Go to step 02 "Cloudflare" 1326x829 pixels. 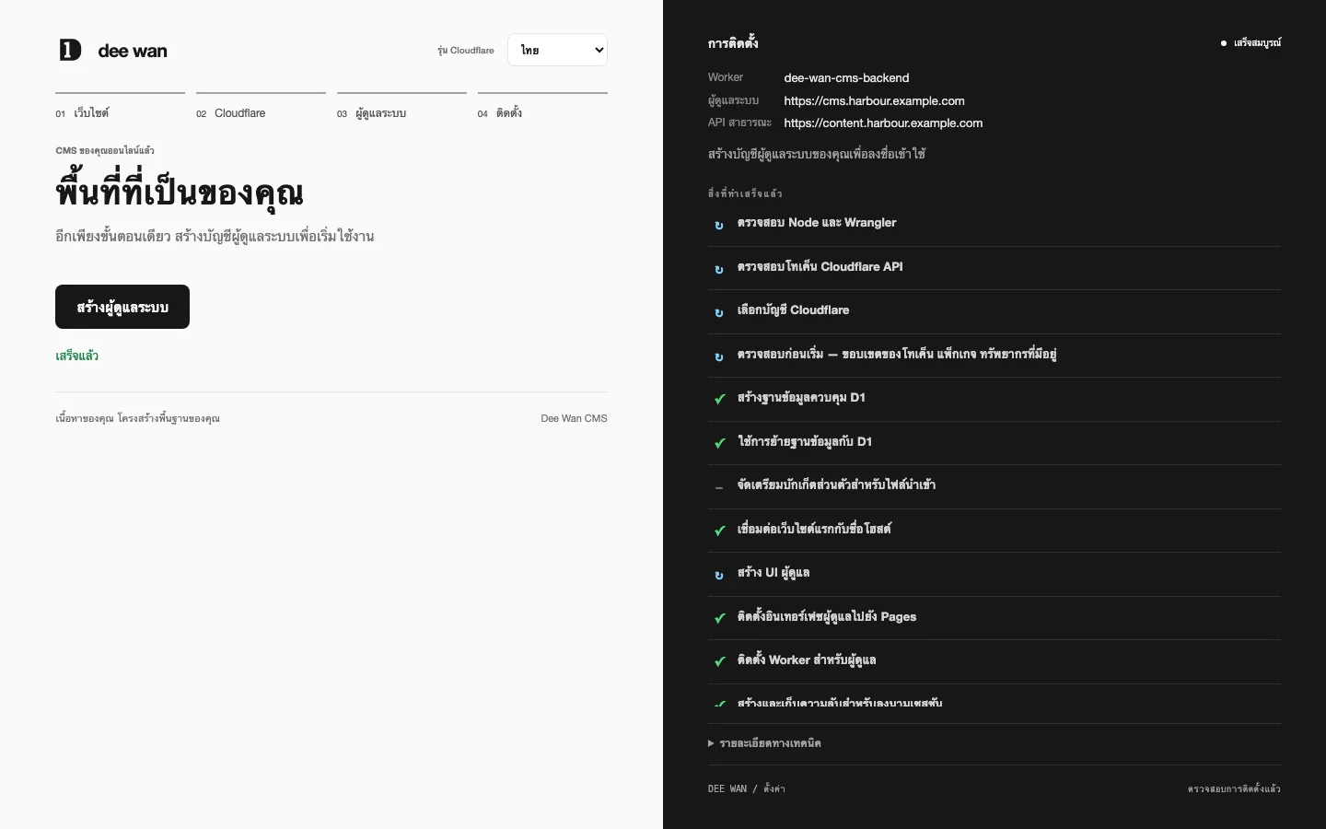coord(261,107)
